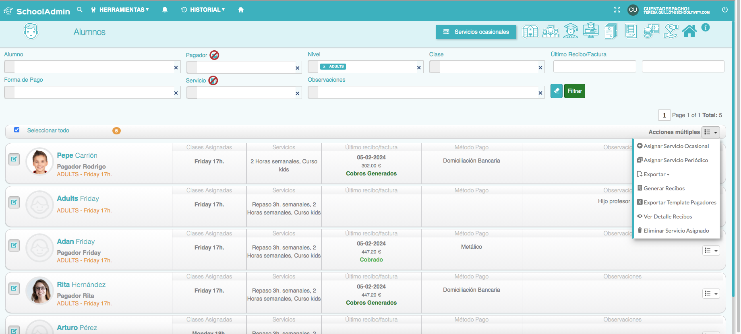The width and height of the screenshot is (741, 334).
Task: Open Adan Friday's student profile
Action: (76, 241)
